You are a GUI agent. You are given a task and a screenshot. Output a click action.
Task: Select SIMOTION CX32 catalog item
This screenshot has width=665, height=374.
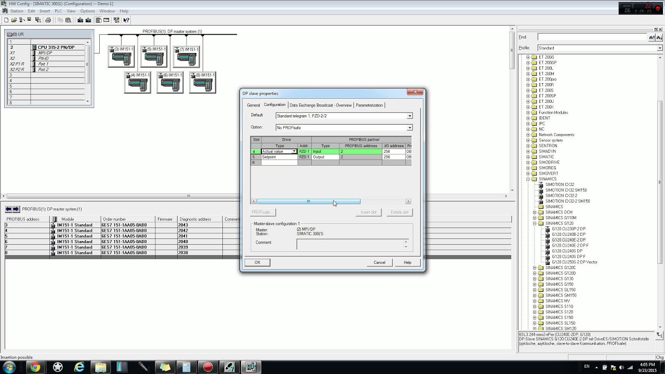(x=560, y=184)
